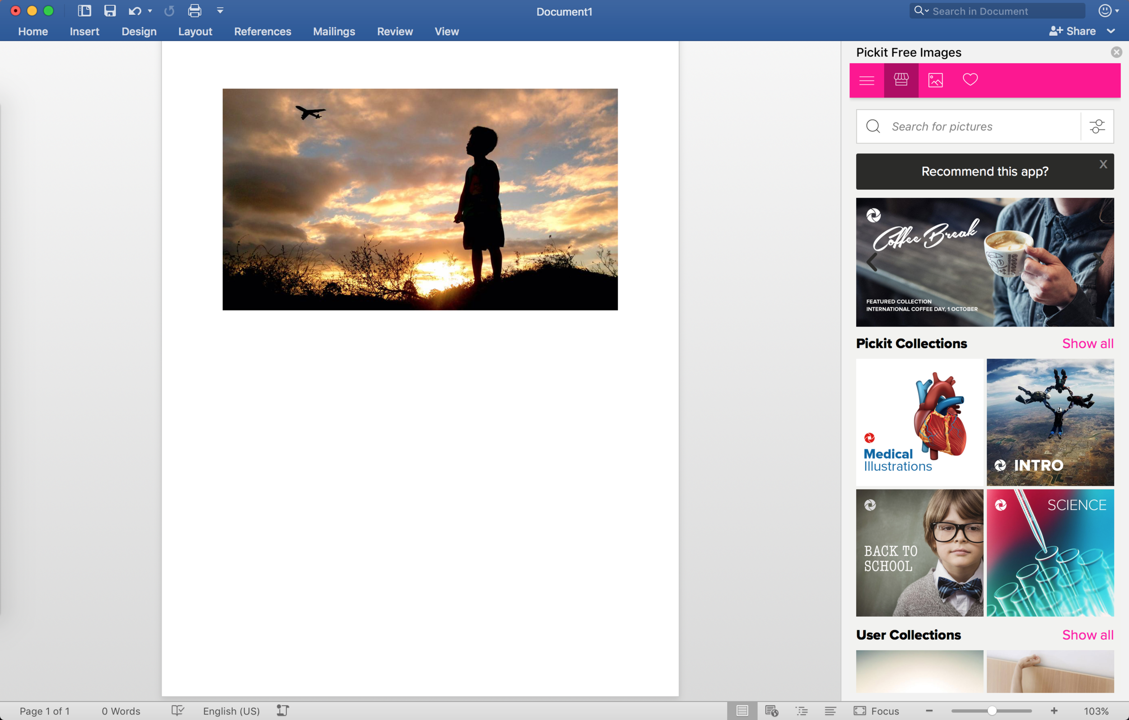The height and width of the screenshot is (720, 1129).
Task: Open Pickit search filter settings icon
Action: pyautogui.click(x=1096, y=126)
